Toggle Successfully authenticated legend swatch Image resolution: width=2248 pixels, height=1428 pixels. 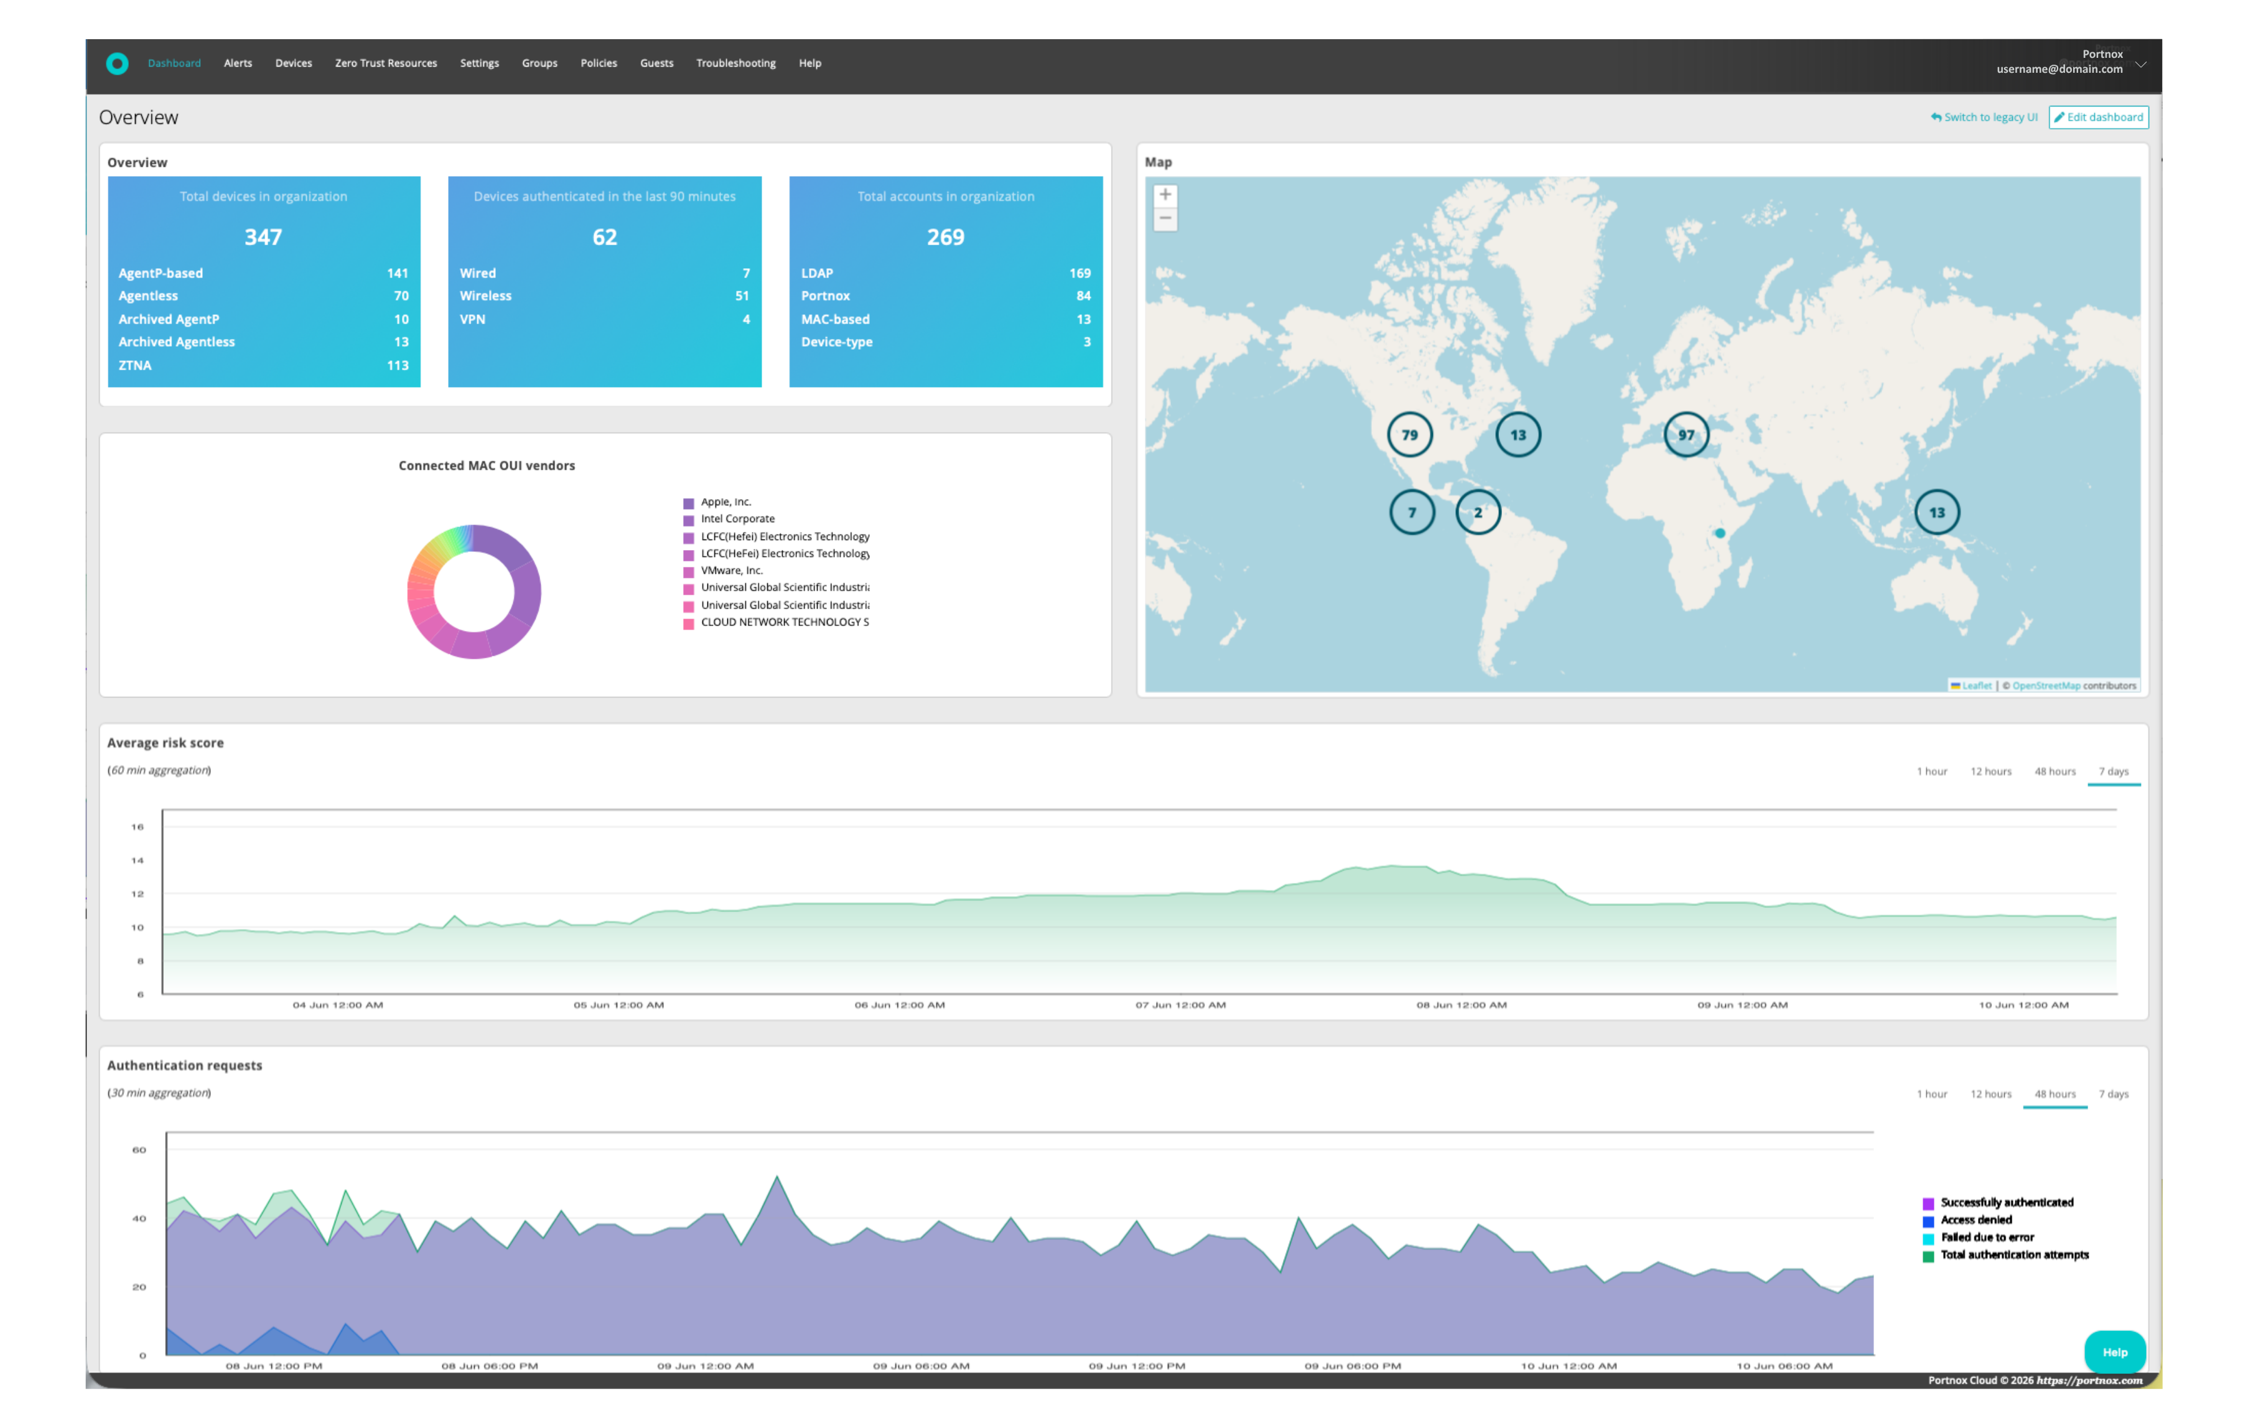[x=1928, y=1204]
